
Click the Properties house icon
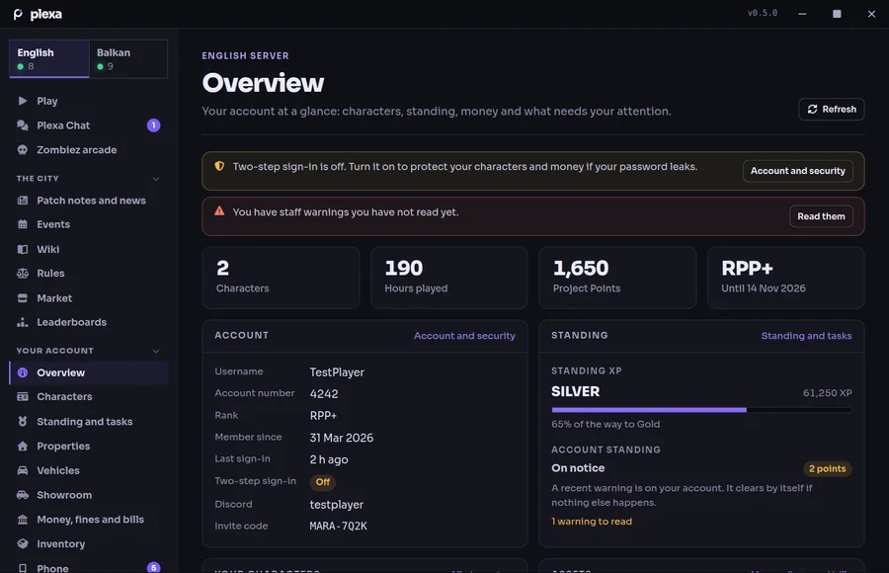23,446
